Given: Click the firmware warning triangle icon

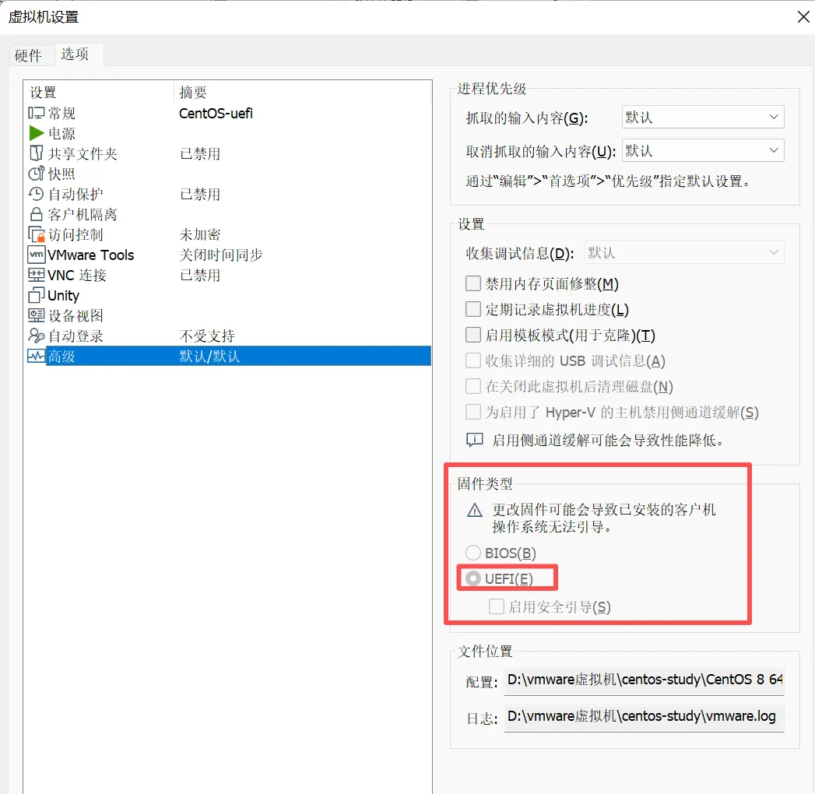Looking at the screenshot, I should click(x=474, y=511).
